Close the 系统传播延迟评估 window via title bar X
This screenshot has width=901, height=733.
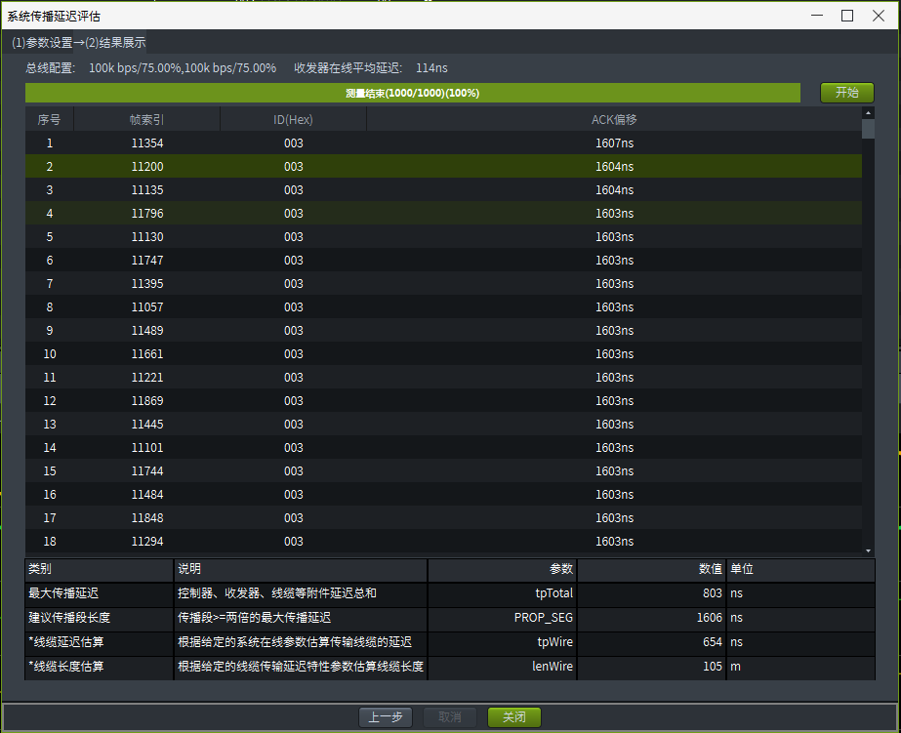click(878, 16)
